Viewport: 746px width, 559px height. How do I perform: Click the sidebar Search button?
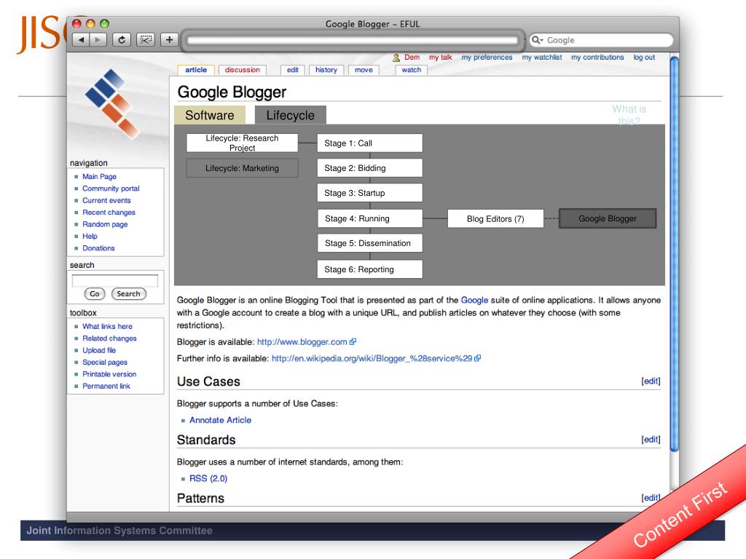coord(128,294)
